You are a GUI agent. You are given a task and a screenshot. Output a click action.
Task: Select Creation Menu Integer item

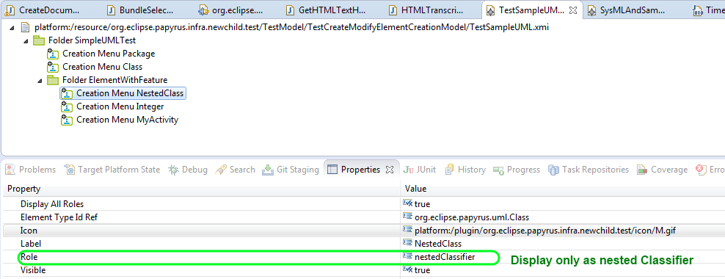(x=120, y=107)
